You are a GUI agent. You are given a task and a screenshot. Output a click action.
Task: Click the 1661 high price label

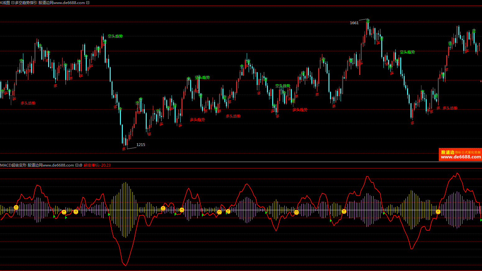click(354, 23)
